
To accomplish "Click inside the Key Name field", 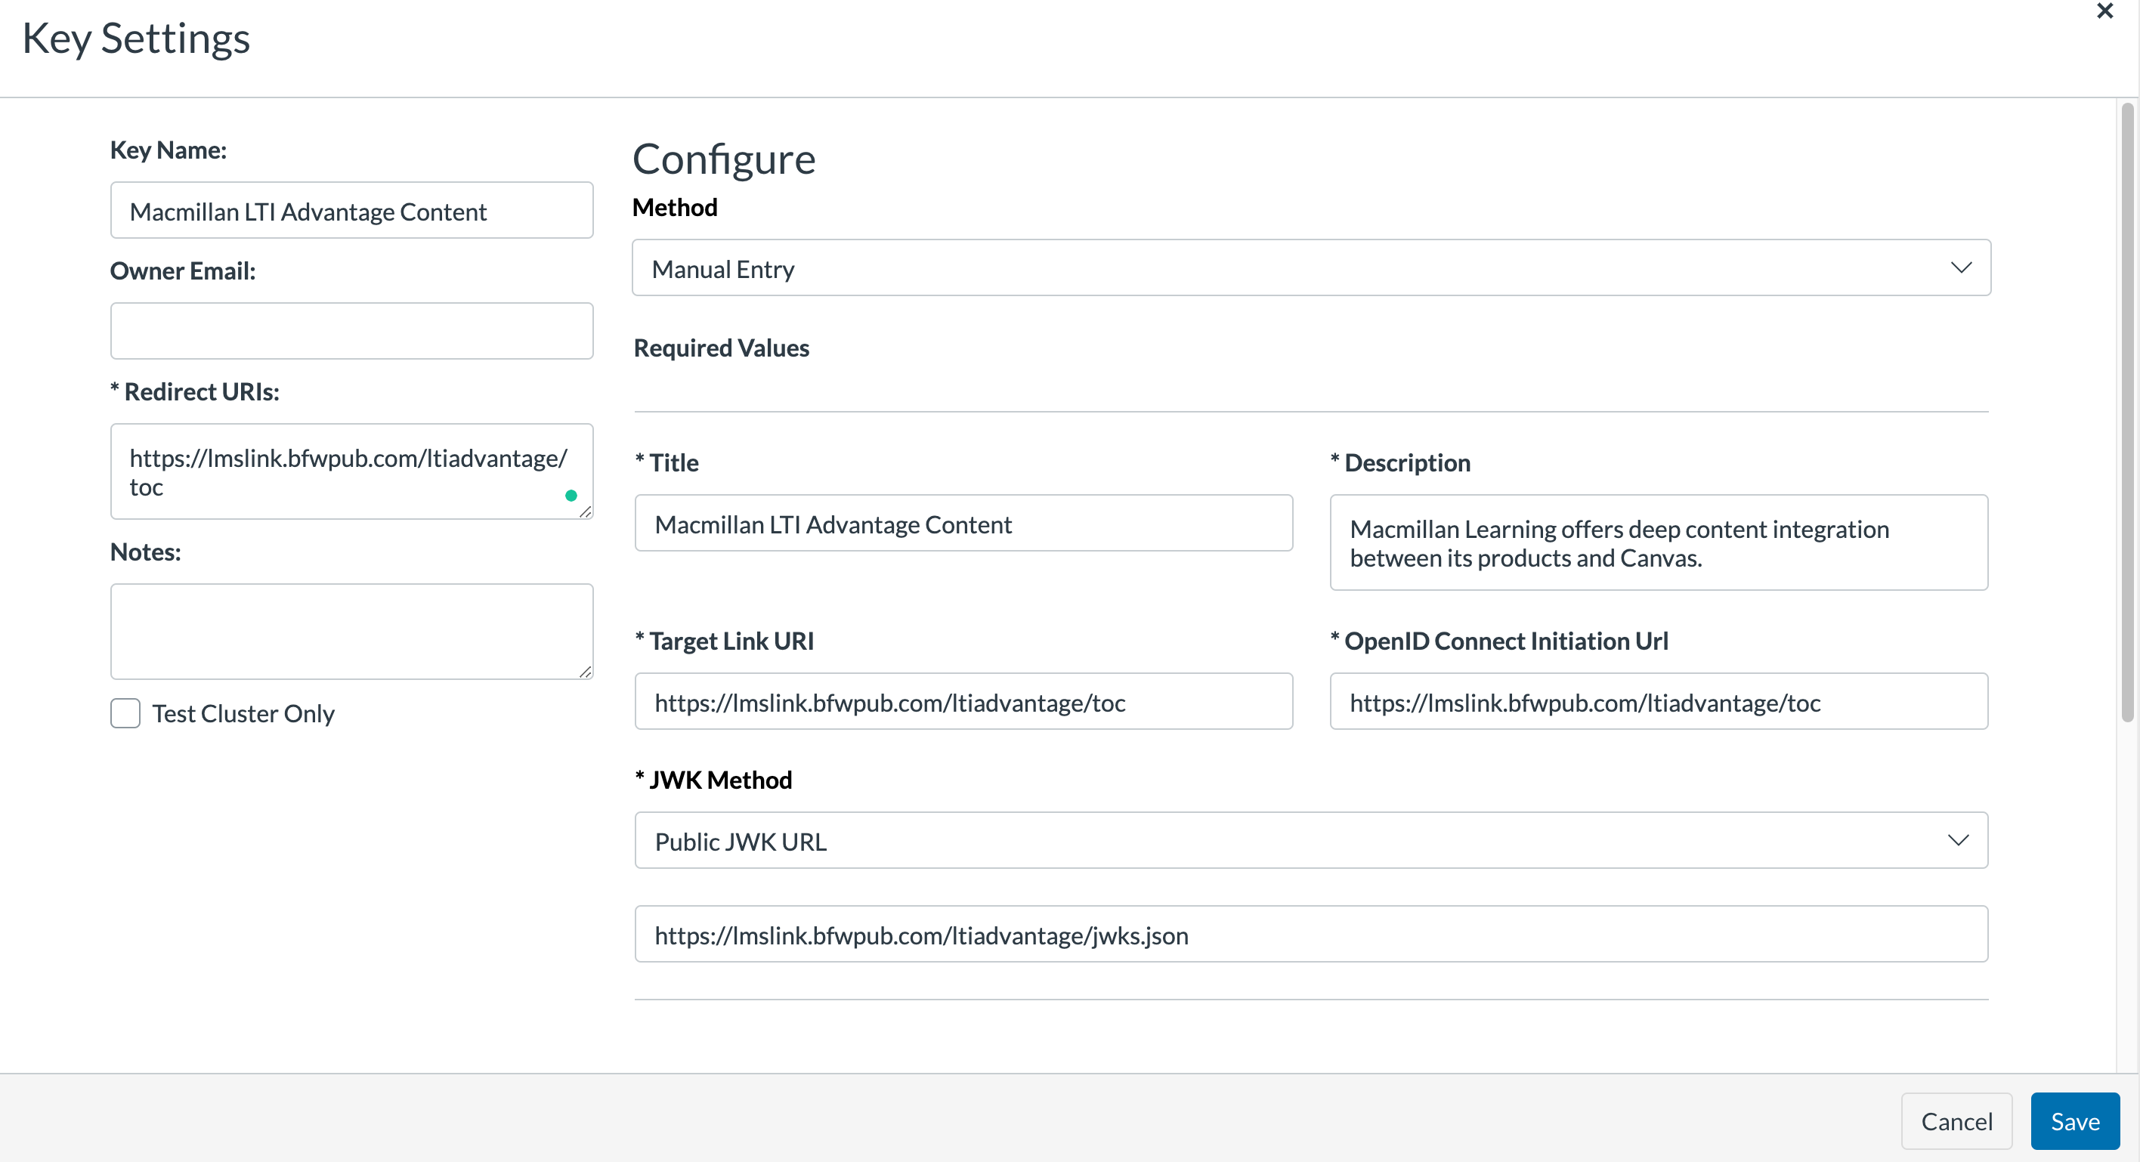I will [x=351, y=210].
